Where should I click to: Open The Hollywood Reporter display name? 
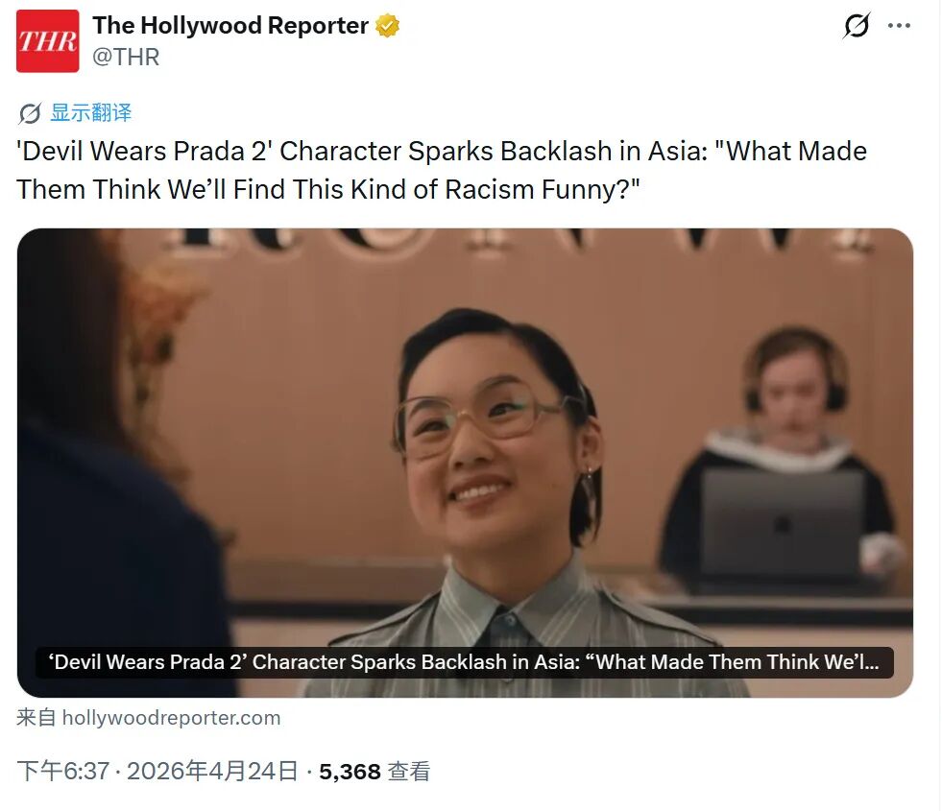pos(230,26)
